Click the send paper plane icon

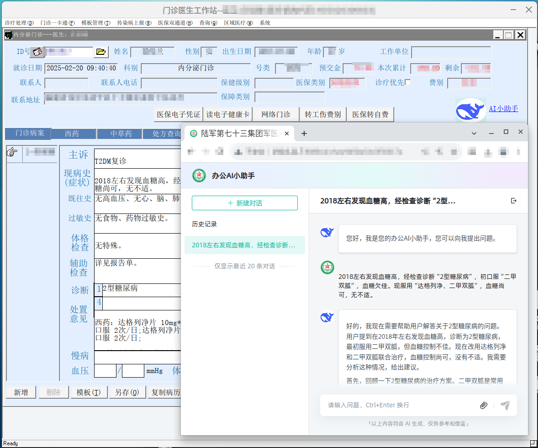point(505,405)
